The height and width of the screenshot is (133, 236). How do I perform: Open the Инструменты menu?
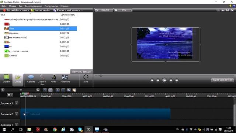[x=51, y=6]
